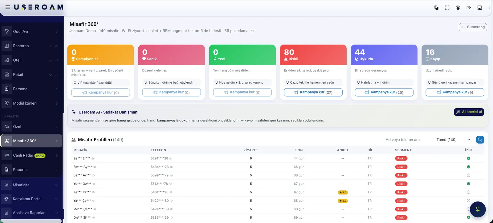Click the Modül İzinleri shield icon
Screen dimensions: 493x223
click(x=6, y=103)
